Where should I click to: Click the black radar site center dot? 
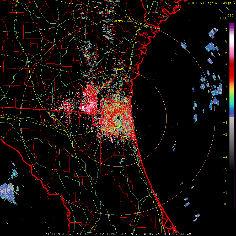point(118,117)
